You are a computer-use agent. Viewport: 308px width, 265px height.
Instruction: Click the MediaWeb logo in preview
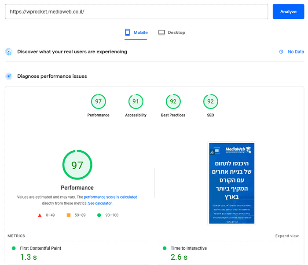pyautogui.click(x=238, y=150)
